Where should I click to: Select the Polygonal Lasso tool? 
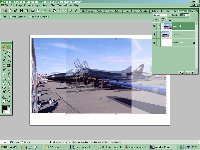pyautogui.click(x=4, y=56)
